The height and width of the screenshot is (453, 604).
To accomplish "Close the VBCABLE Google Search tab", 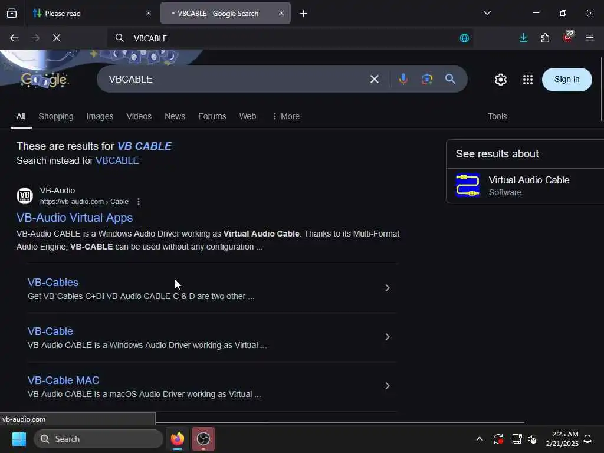I will click(x=281, y=13).
